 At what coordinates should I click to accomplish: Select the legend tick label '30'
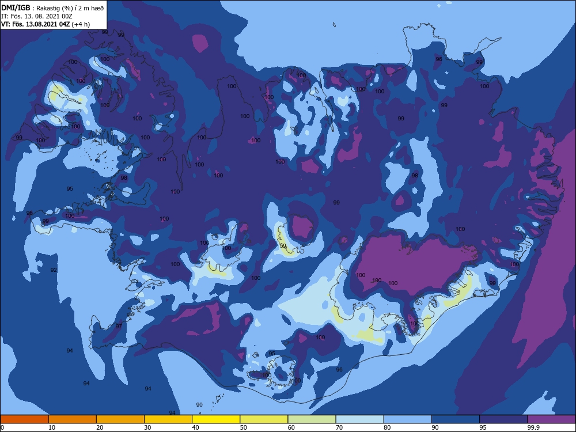click(x=147, y=427)
